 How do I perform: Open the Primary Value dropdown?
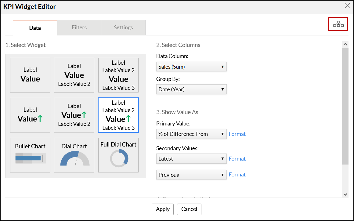(191, 134)
